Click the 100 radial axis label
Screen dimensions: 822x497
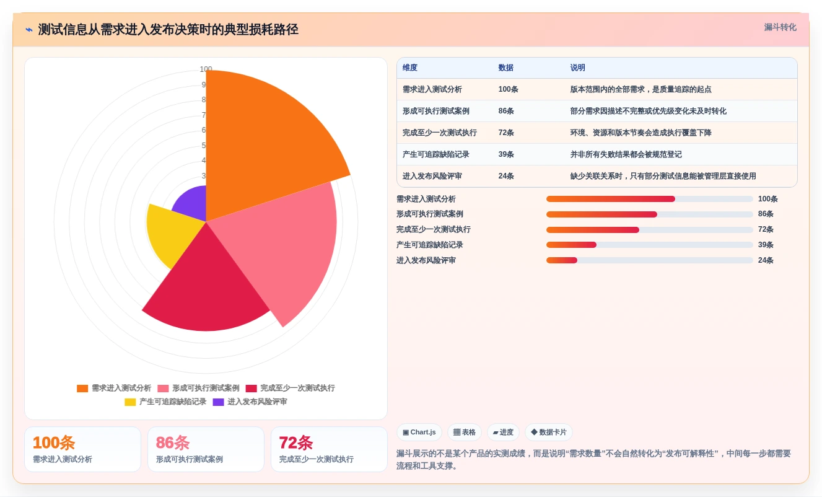coord(206,69)
